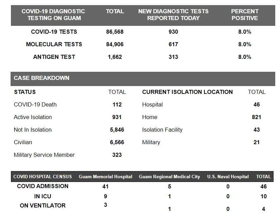
Task: Select the ON VENTILATOR row label
Action: pos(43,205)
